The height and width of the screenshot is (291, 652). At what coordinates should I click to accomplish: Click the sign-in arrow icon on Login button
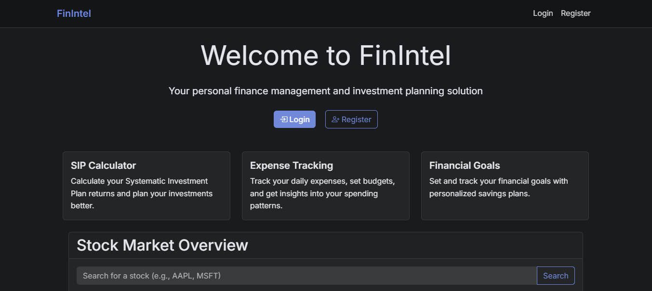tap(284, 119)
